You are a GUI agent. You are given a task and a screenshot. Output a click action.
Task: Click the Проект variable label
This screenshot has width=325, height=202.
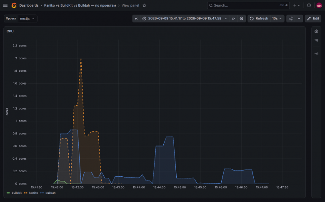coord(11,19)
